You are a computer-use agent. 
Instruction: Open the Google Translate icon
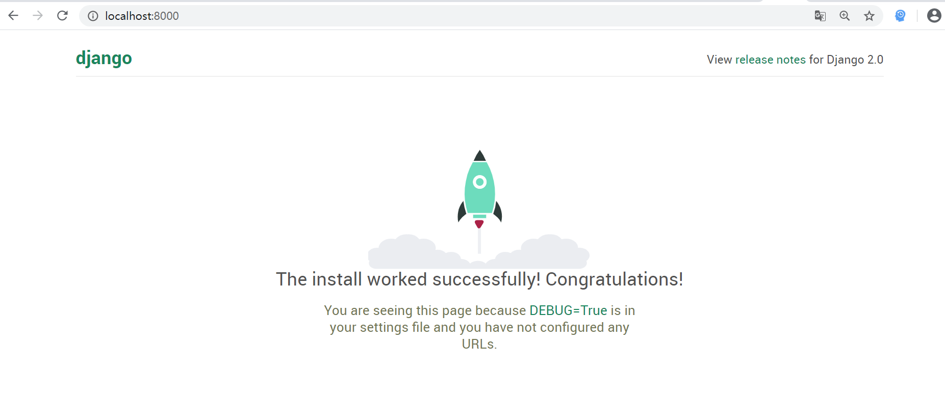click(x=820, y=16)
